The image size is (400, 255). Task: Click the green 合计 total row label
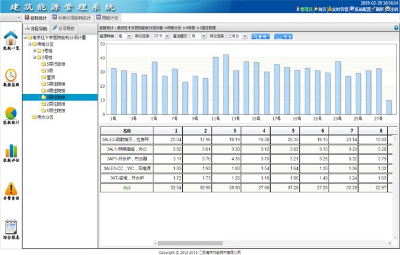127,188
